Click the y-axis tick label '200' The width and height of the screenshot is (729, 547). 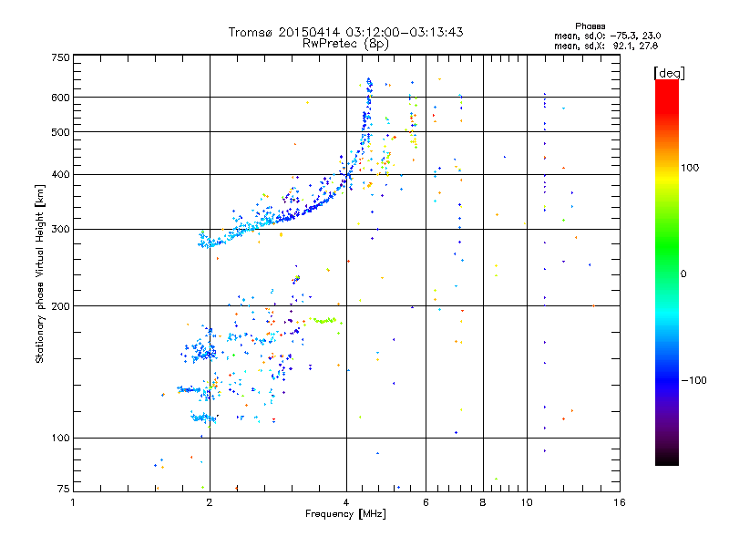click(x=61, y=306)
